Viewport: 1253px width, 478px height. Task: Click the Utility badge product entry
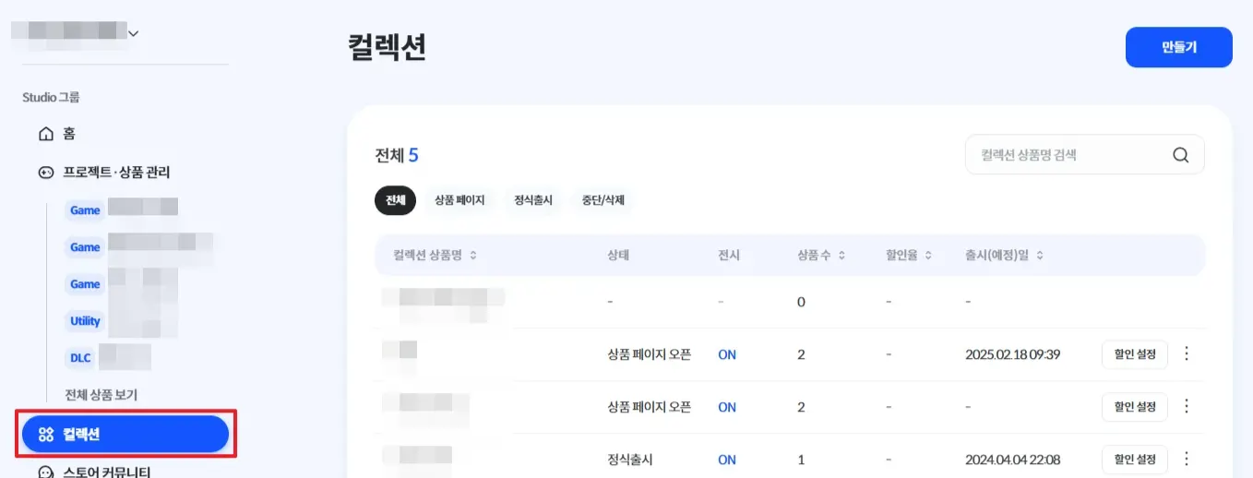(85, 321)
